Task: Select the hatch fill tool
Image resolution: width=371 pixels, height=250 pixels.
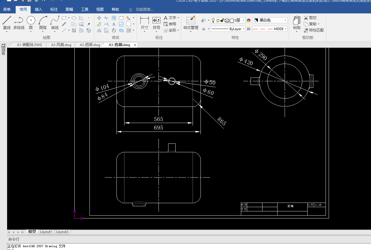Action: pyautogui.click(x=74, y=30)
